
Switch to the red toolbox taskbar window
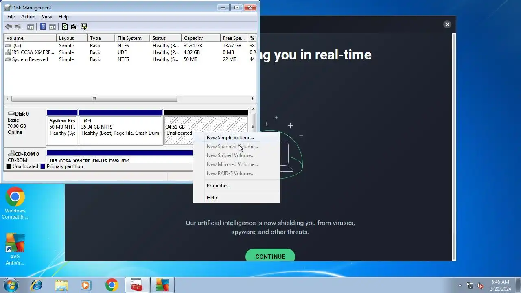tap(137, 285)
